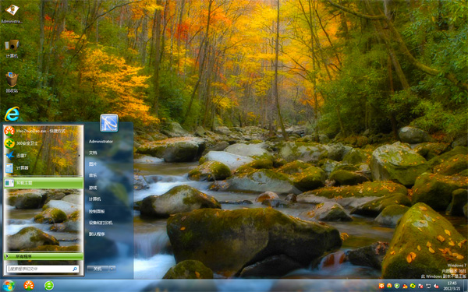Viewport: 468px width, 292px height.
Task: Click the calculator icon beside 计算器
Action: [x=9, y=168]
